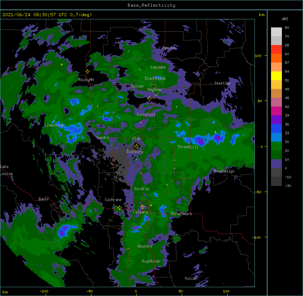Select the radar site marker below Olds
Screen dimensions: 303x296
[x=137, y=146]
